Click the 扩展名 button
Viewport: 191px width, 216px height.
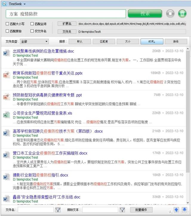pos(67,24)
